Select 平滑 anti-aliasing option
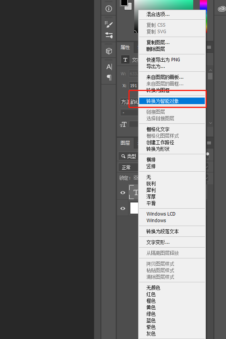Viewport: 226px width, 339px height. click(172, 203)
